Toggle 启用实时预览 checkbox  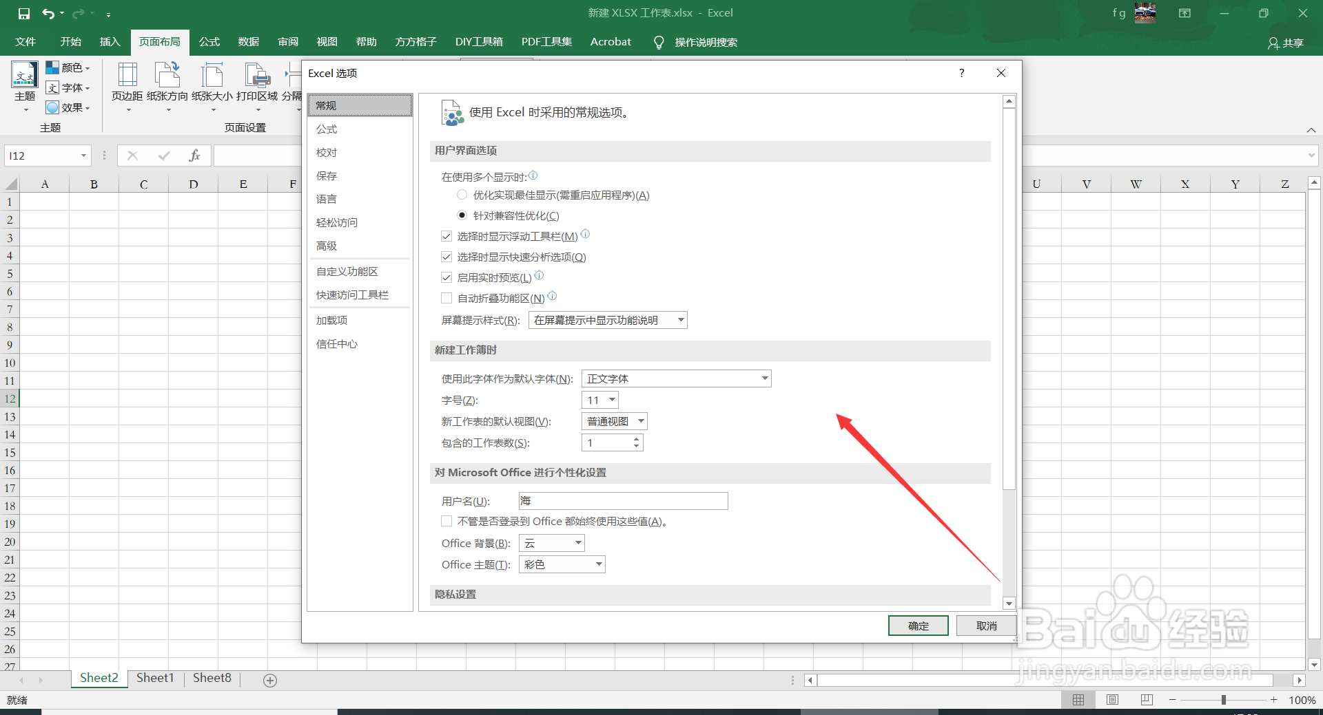(x=447, y=277)
